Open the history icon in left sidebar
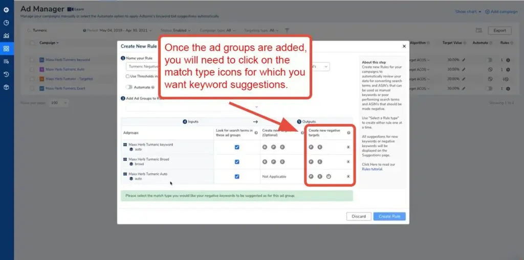 (6, 74)
